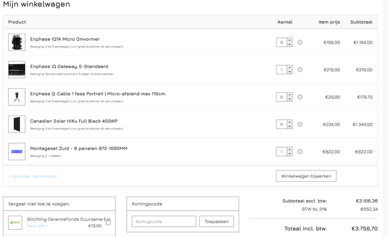Click the Canadian Solar HiKu panel image

(x=16, y=124)
